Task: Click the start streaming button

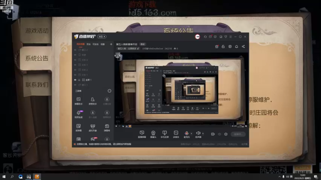Action: pos(238,134)
